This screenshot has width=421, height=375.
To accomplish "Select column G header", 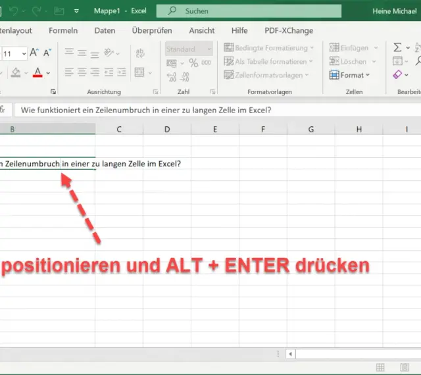I will click(x=311, y=129).
